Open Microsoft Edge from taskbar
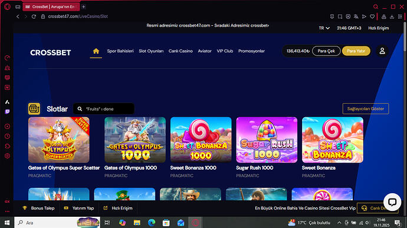Screen dimensions: 407x228 coord(152,223)
